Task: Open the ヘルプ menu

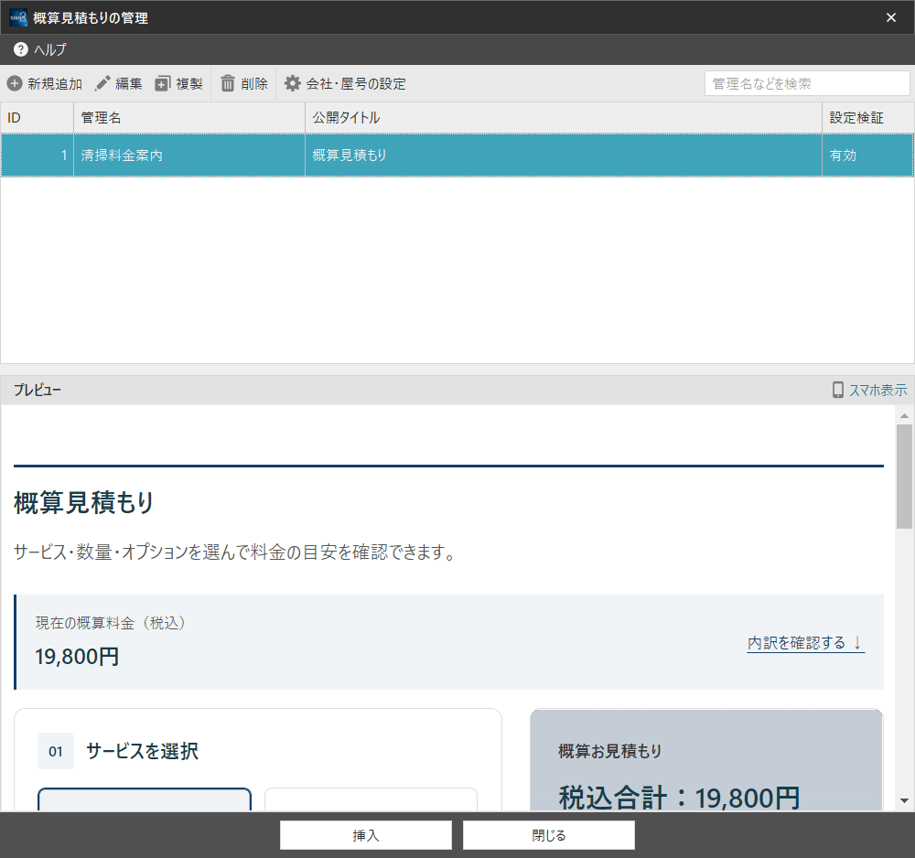Action: [x=39, y=49]
